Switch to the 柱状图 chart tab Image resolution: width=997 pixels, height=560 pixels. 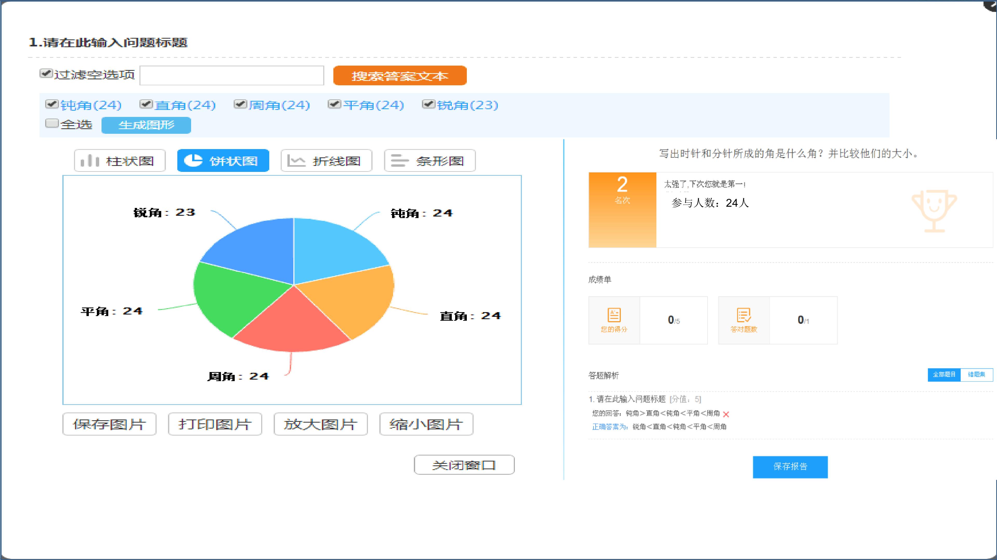tap(120, 160)
